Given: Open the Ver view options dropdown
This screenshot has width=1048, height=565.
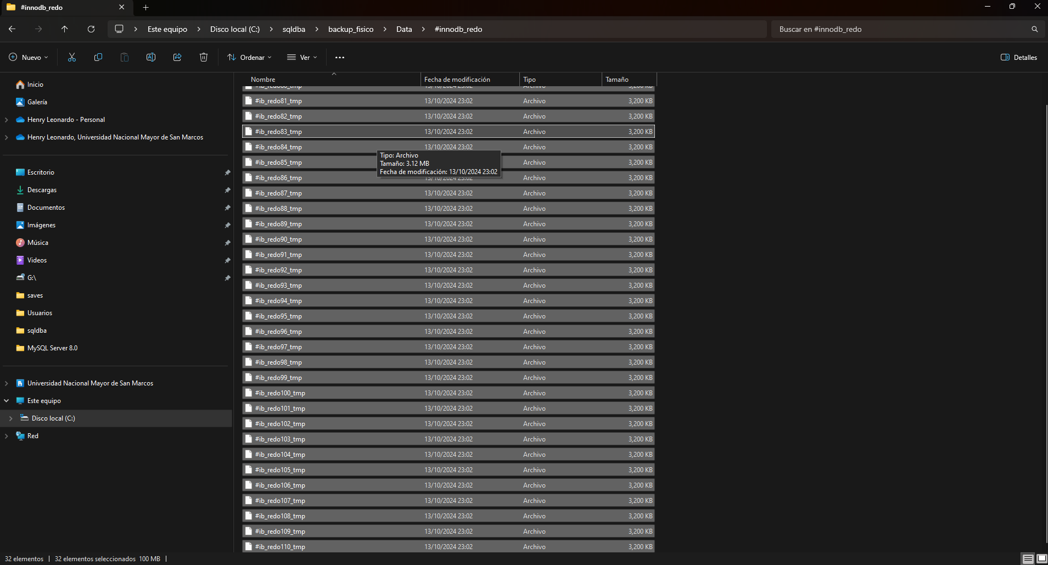Looking at the screenshot, I should pyautogui.click(x=302, y=57).
